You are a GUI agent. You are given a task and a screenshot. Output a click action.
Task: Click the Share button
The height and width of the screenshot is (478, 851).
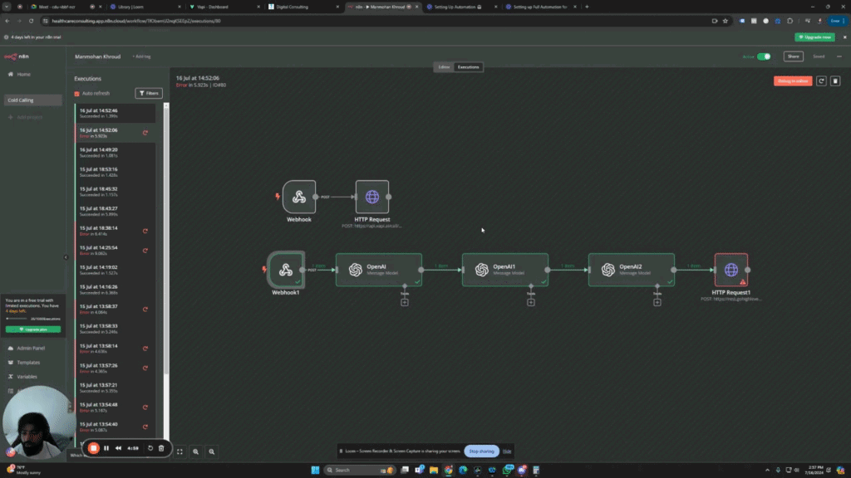(x=794, y=56)
